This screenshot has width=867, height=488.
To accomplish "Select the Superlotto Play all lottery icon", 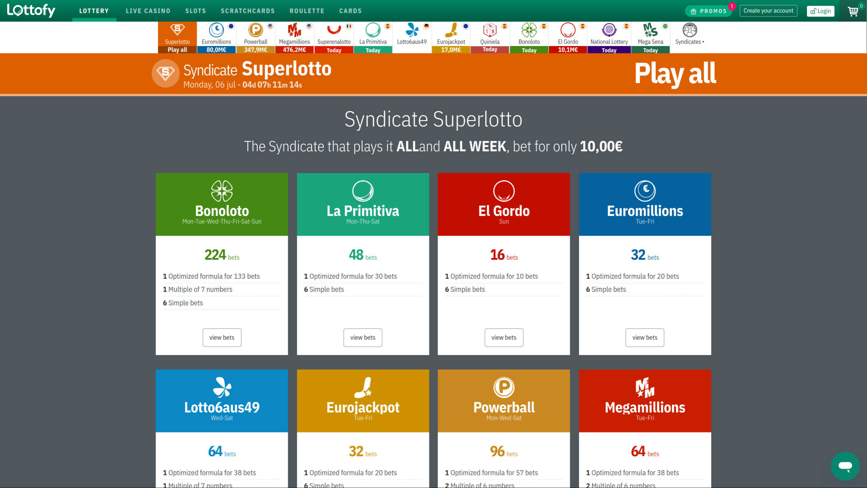I will tap(177, 38).
